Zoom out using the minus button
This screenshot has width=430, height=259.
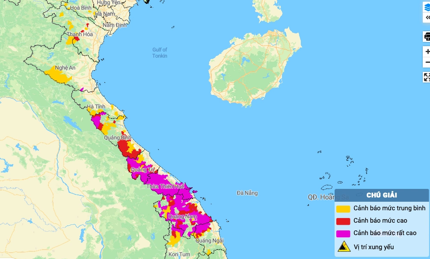(x=427, y=62)
